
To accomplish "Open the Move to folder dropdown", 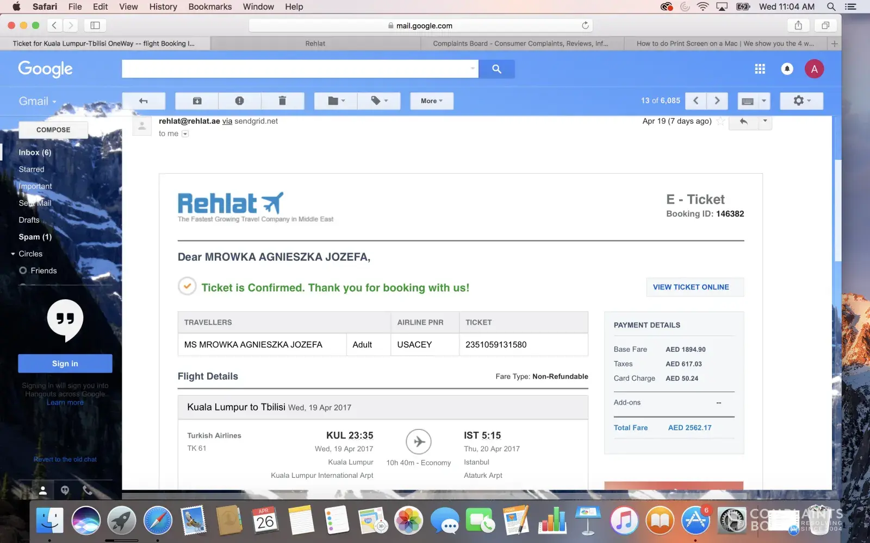I will pyautogui.click(x=336, y=101).
